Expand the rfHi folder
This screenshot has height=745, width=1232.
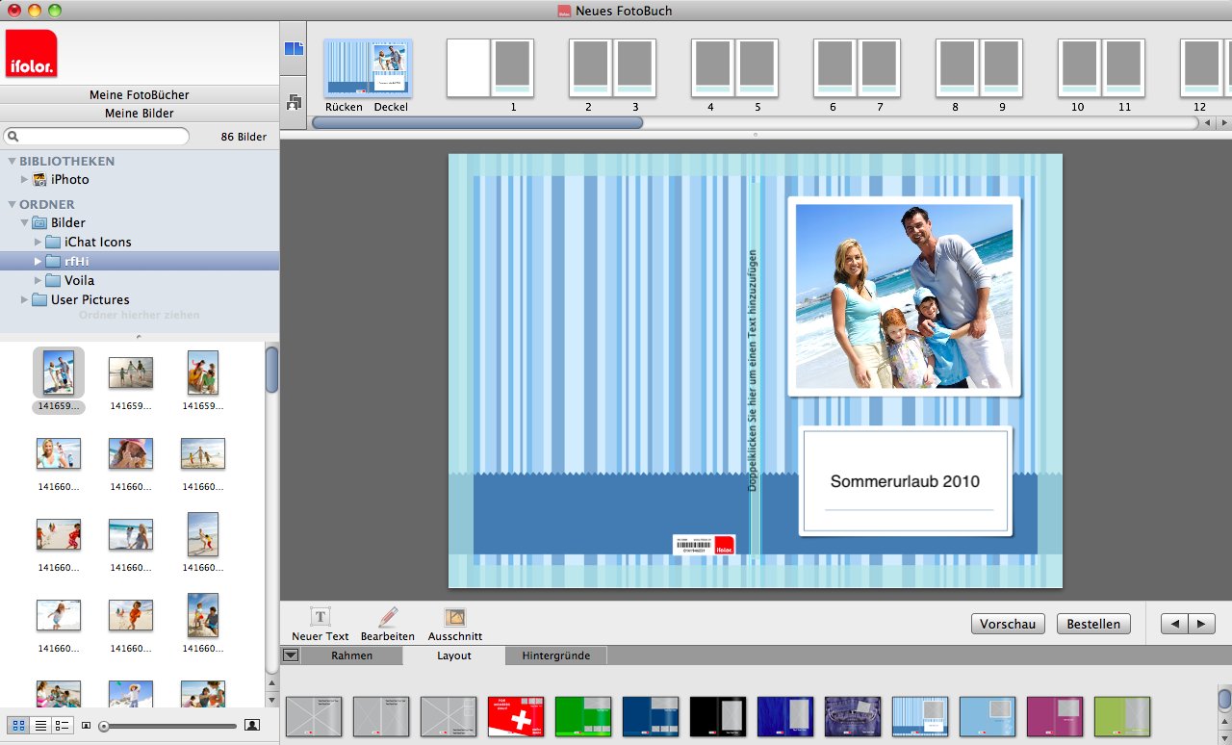coord(38,261)
